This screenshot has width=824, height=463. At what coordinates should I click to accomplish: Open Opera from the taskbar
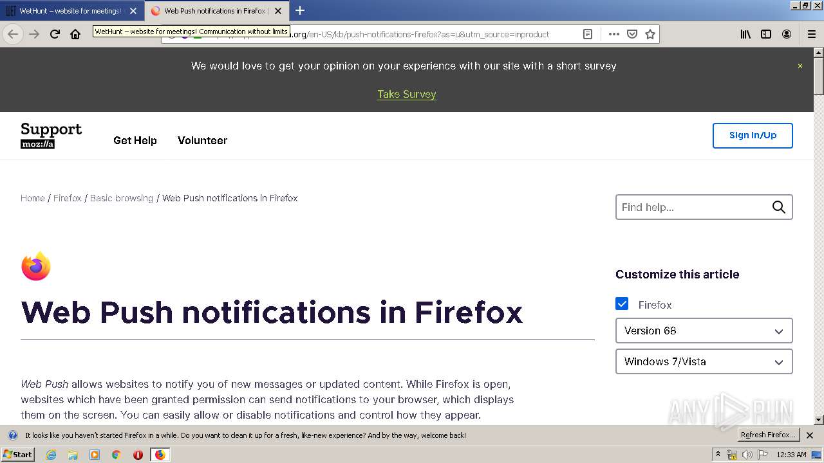click(x=138, y=455)
